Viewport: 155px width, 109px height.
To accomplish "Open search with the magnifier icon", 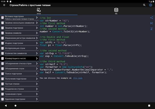I will pyautogui.click(x=144, y=5).
